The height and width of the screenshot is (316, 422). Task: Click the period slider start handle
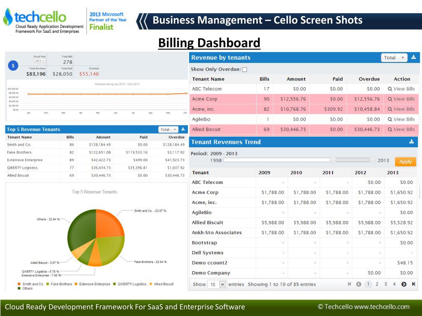[333, 160]
